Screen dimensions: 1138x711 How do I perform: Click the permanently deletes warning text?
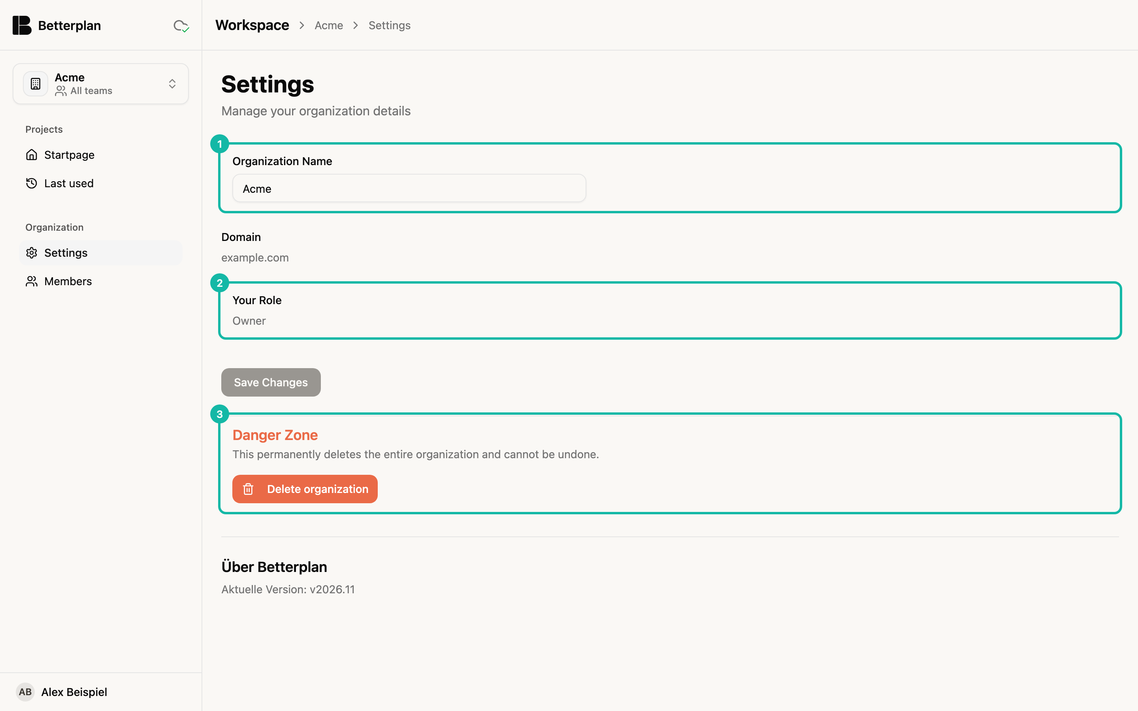416,454
